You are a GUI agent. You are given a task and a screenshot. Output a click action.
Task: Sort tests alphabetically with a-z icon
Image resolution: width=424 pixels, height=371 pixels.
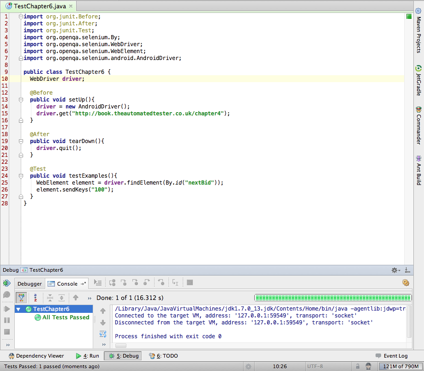(x=35, y=298)
